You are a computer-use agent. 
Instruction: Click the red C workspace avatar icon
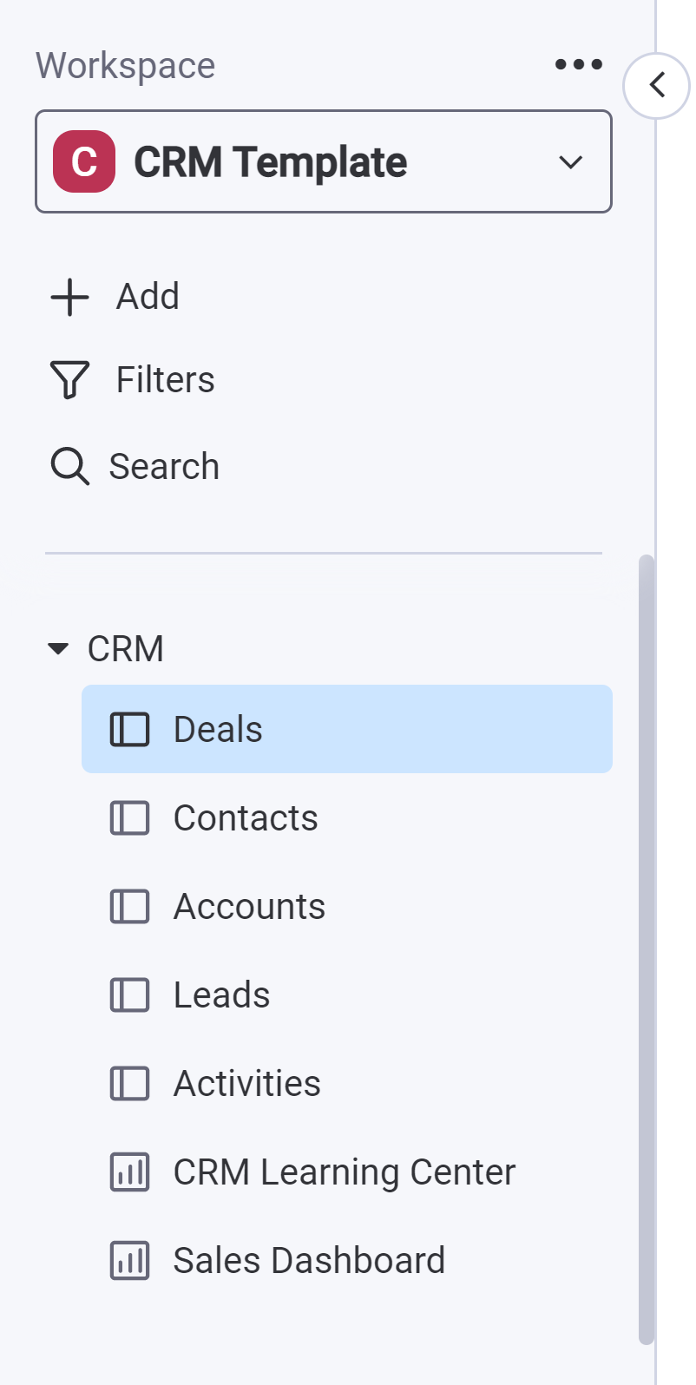click(84, 161)
